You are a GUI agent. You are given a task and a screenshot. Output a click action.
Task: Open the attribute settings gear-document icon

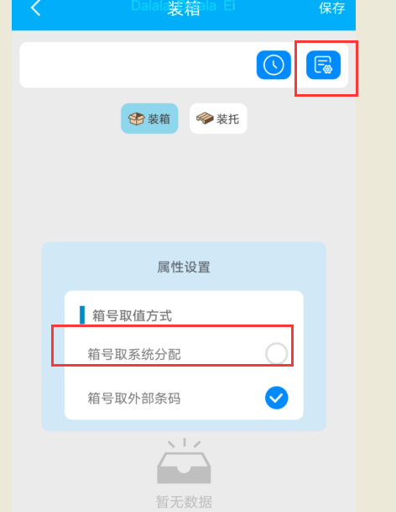(x=323, y=65)
